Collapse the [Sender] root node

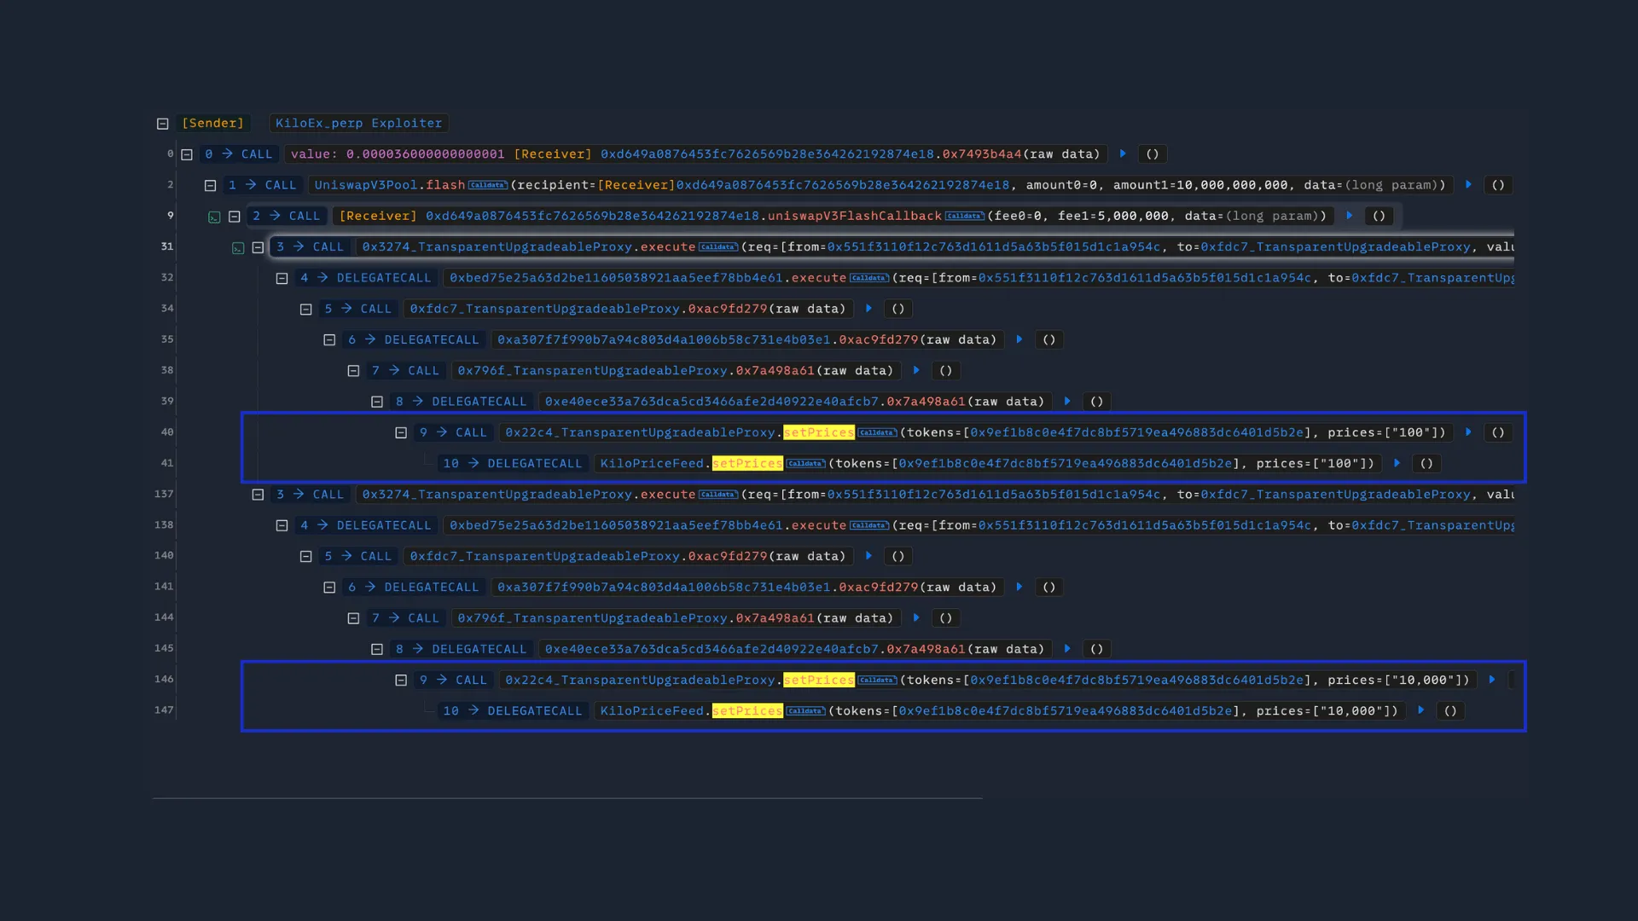[163, 124]
